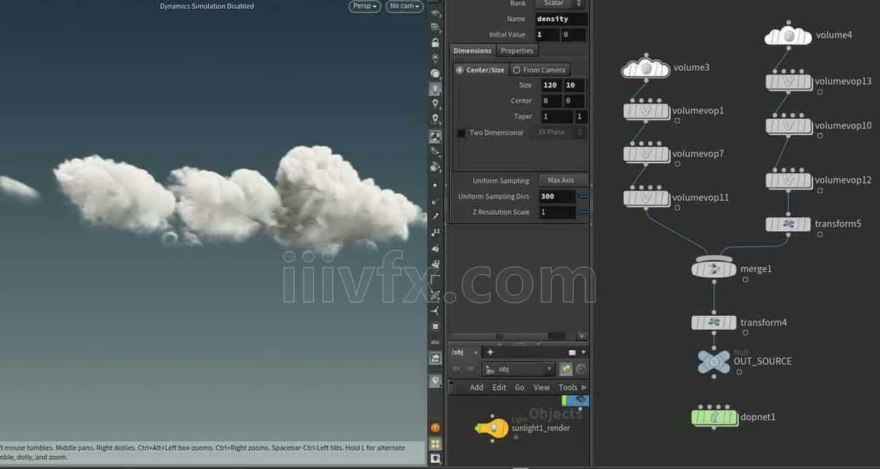The height and width of the screenshot is (469, 880).
Task: Click the forward arrow in network pane
Action: 471,369
